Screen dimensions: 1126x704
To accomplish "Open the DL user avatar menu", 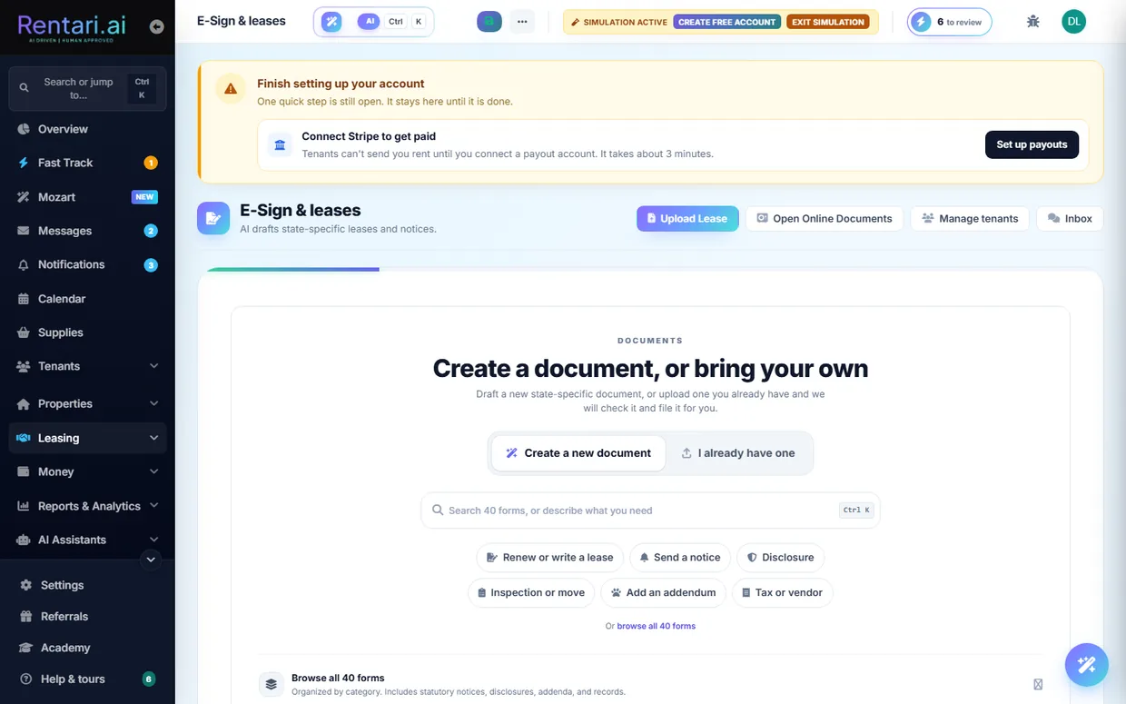I will (x=1074, y=22).
